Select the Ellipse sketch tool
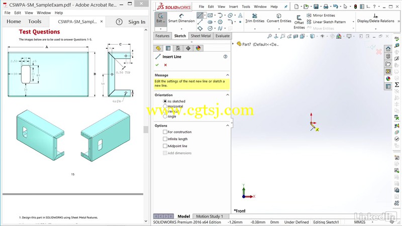Screen dimensions: 402x226 230,16
